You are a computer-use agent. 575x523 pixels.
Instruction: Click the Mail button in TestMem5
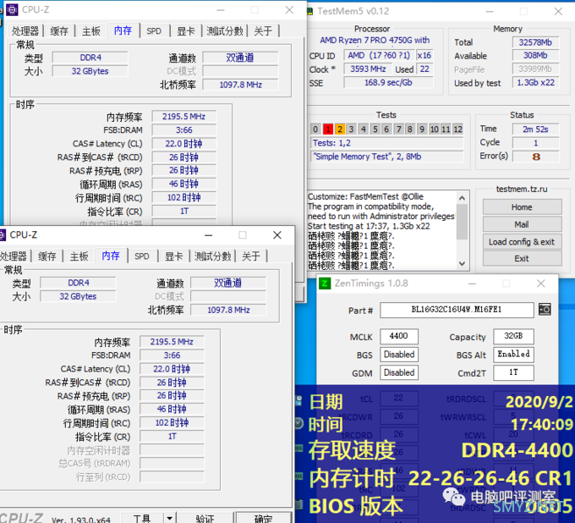click(x=522, y=224)
